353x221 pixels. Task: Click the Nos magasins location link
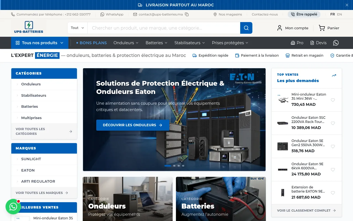tap(228, 14)
